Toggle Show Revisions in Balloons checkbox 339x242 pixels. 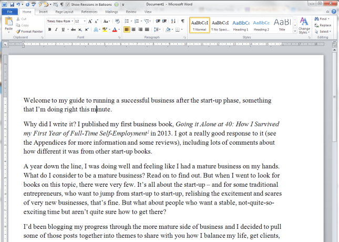tap(68, 4)
